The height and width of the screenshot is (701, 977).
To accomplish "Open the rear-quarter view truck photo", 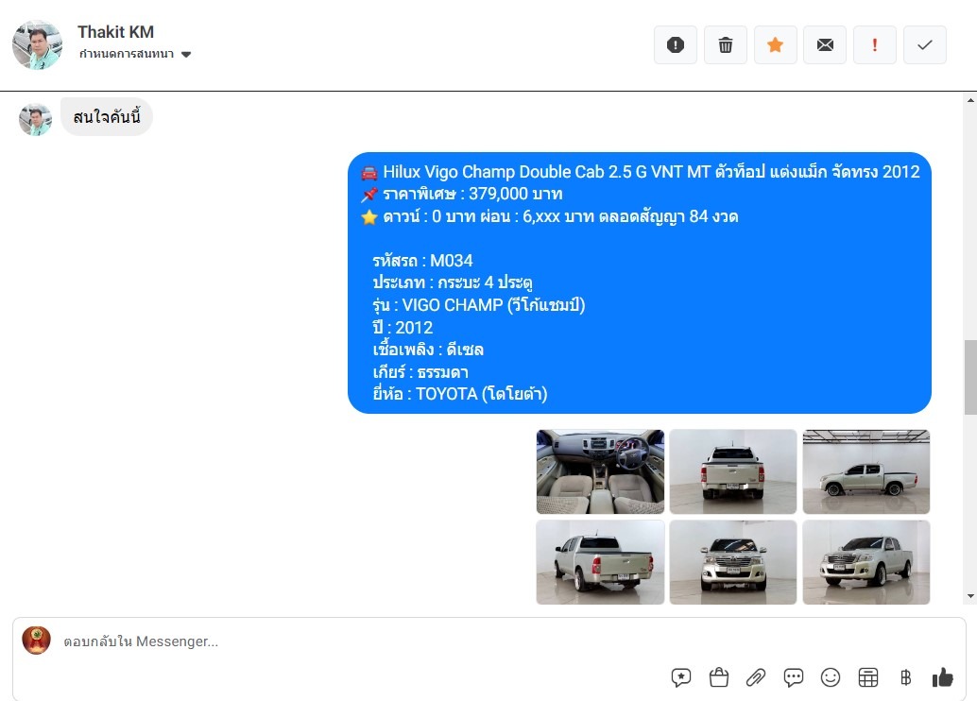I will point(600,562).
